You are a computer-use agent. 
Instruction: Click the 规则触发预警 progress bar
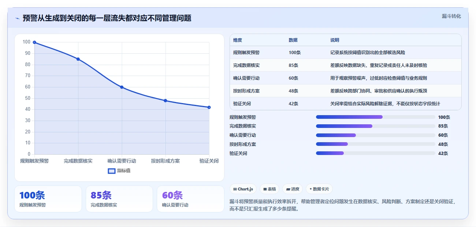(x=376, y=117)
